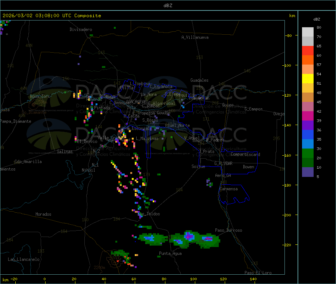This screenshot has height=284, width=336.
Task: Click the C_Española map label
Action: (x=161, y=87)
